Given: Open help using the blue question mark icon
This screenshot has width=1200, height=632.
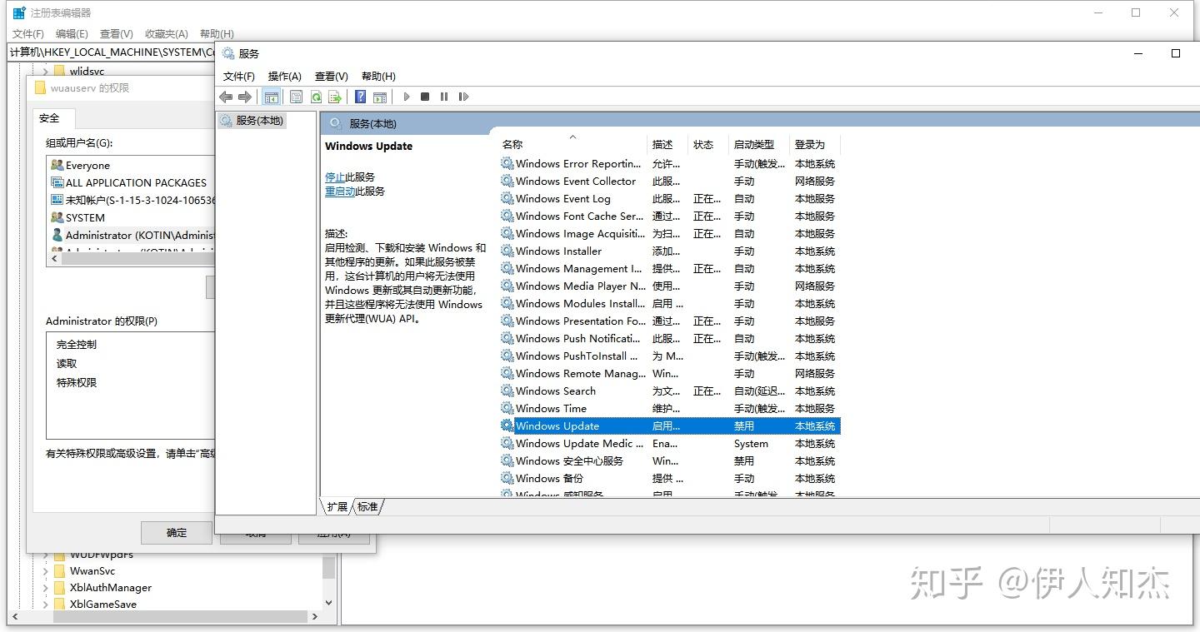Looking at the screenshot, I should (359, 97).
